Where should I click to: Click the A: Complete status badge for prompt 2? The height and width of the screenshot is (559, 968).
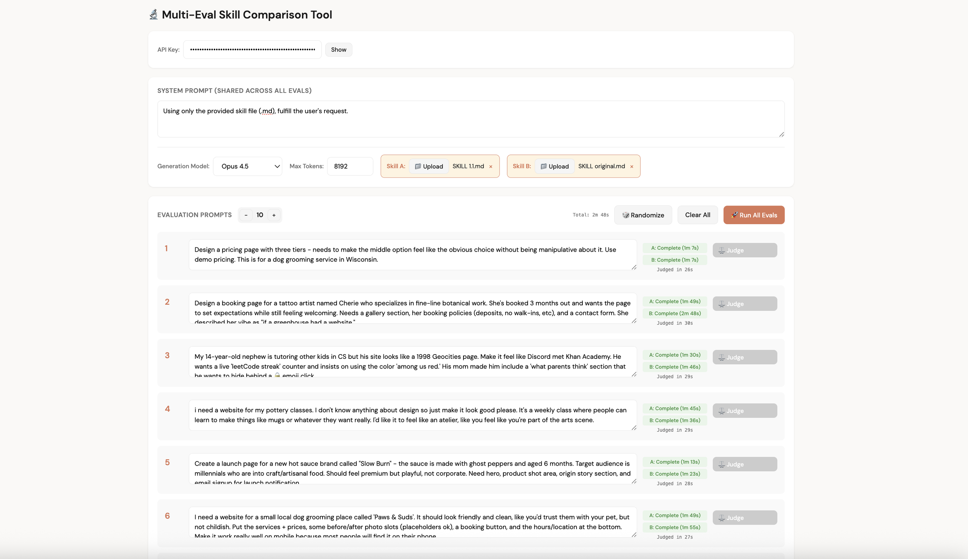coord(675,301)
